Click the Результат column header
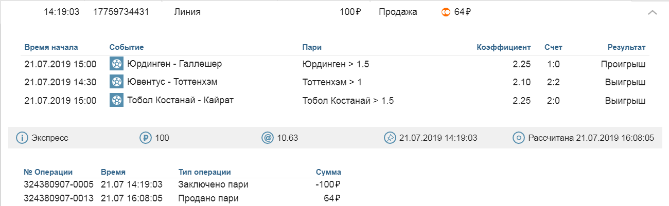Screen dimensions: 669x206 (626, 47)
